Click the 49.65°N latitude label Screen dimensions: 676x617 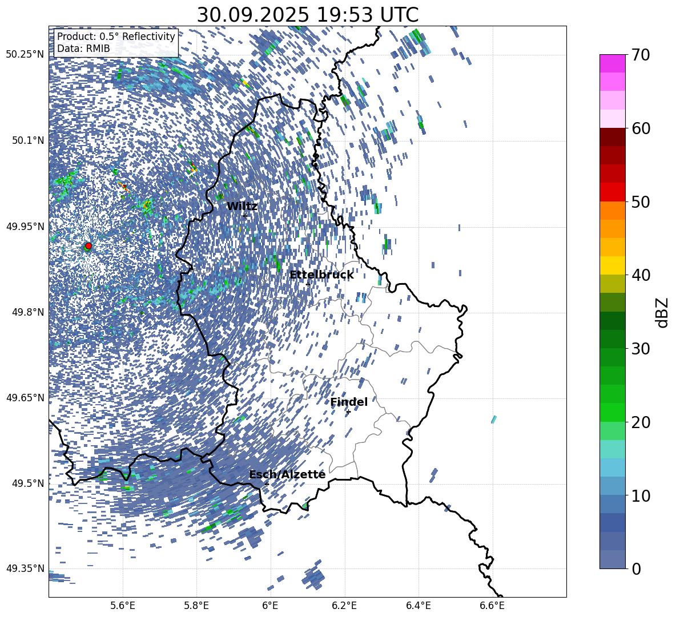[x=25, y=397]
